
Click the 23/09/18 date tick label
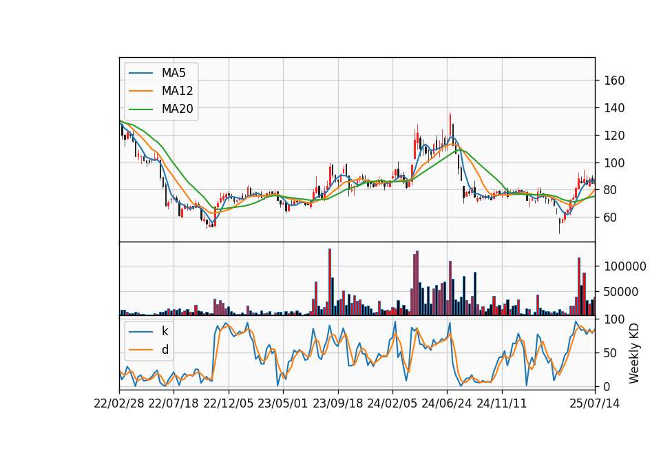(337, 403)
